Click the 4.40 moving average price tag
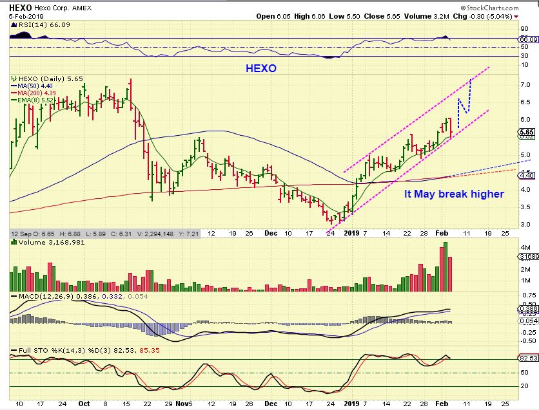This screenshot has height=410, width=539. pos(526,176)
